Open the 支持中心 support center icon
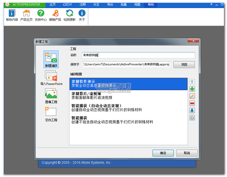The height and width of the screenshot is (177, 227). coord(41,15)
